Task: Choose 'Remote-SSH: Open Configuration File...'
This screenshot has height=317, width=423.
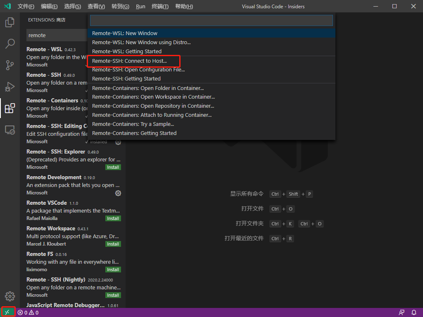Action: click(x=211, y=70)
